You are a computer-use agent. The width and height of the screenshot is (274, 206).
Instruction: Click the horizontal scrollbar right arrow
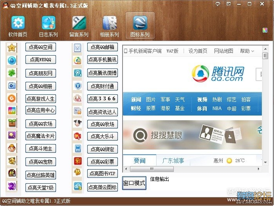(258, 169)
